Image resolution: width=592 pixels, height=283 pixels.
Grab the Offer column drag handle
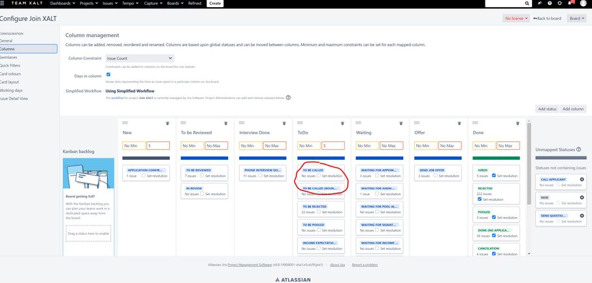point(417,123)
